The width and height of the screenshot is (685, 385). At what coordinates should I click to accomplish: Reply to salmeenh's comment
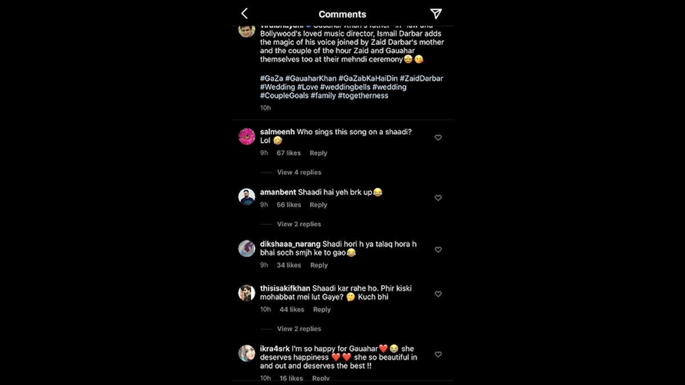point(319,153)
